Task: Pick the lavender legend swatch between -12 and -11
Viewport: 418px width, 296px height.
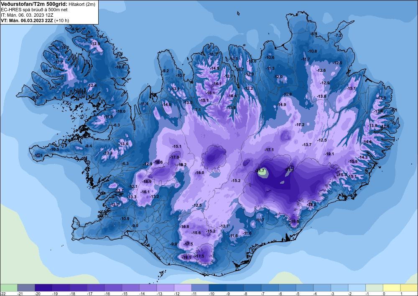Action: point(183,288)
